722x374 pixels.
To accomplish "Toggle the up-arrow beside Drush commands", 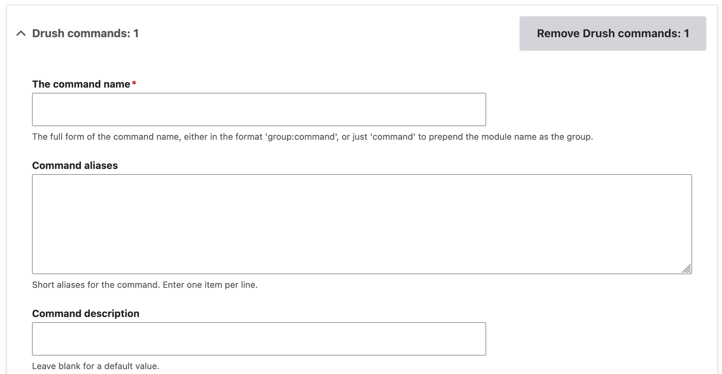I will pos(21,33).
